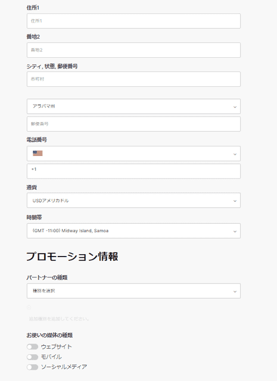
Task: Toggle the ウェブサイト media switch
Action: [32, 346]
